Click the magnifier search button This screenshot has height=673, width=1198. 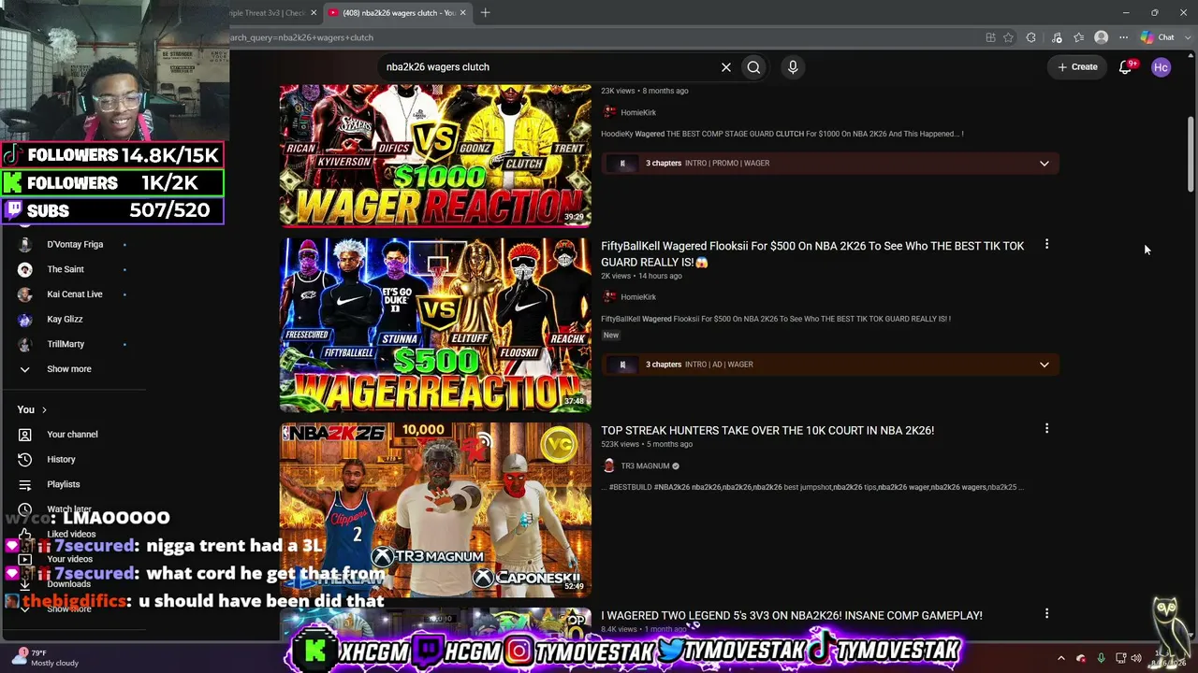753,67
